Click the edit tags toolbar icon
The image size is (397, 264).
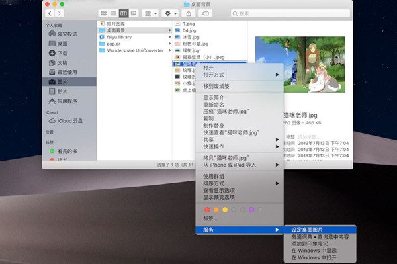pos(206,13)
